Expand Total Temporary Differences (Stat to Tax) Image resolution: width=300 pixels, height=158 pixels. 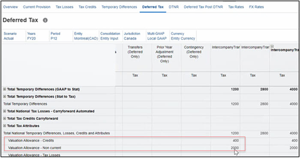pyautogui.click(x=5, y=97)
